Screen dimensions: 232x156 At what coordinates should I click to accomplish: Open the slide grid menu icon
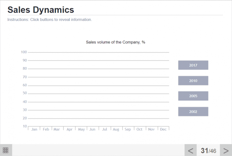[6, 150]
